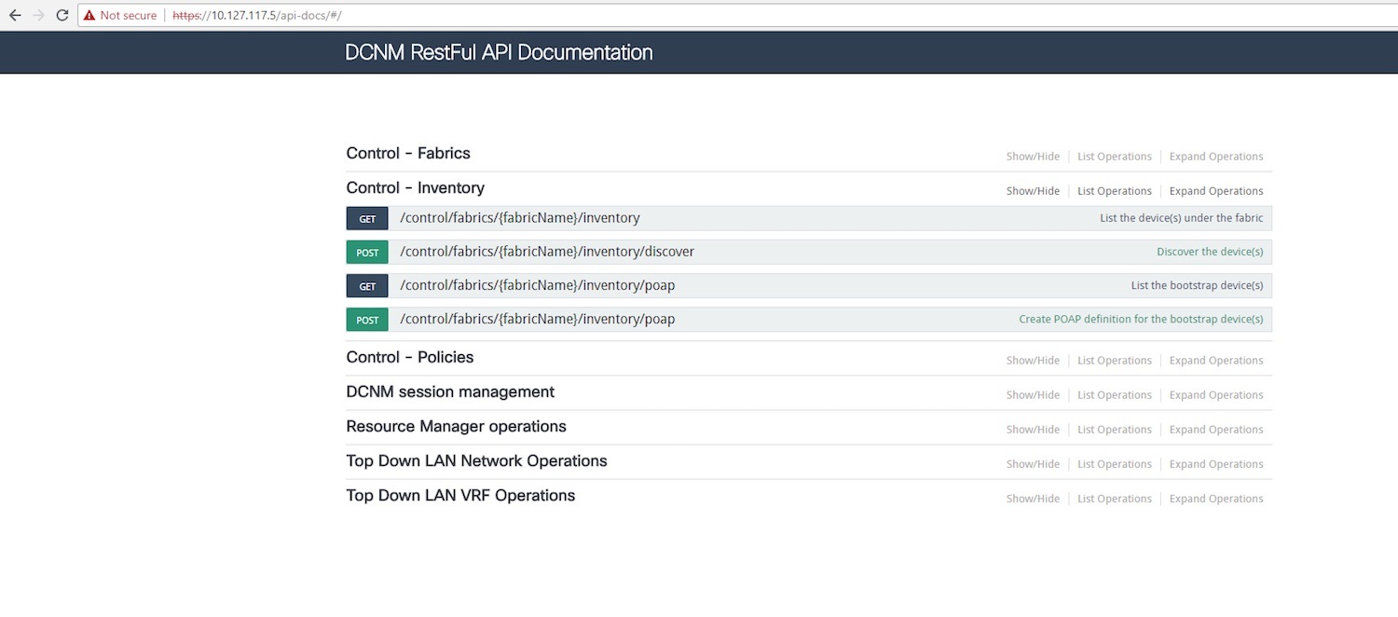
Task: Expand Operations for Top Down LAN VRF Operations
Action: coord(1215,498)
